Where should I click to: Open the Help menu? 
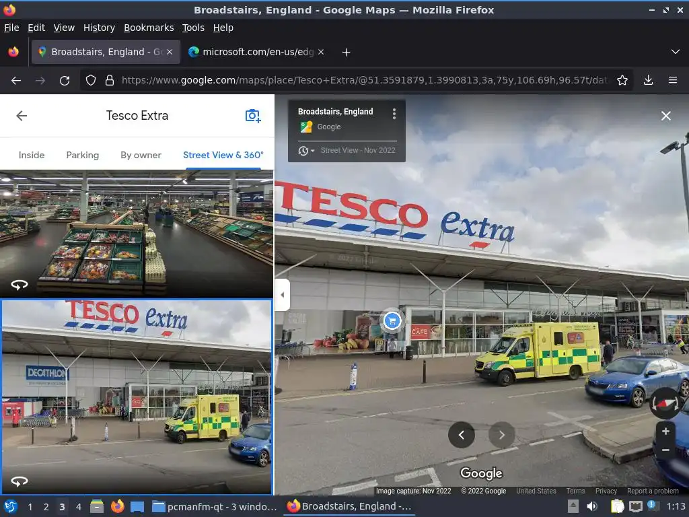223,28
